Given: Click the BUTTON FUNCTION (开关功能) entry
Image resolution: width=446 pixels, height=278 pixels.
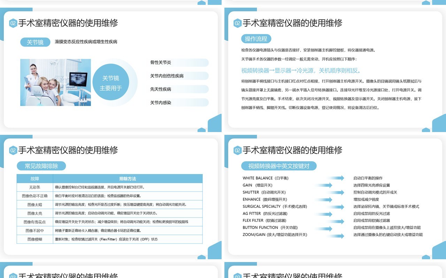Looking at the screenshot, I should click(270, 228).
